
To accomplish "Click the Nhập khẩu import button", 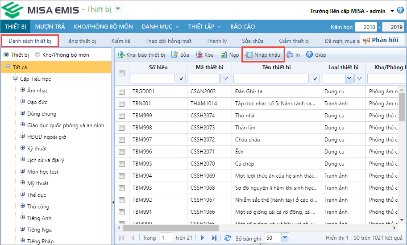I will [x=263, y=55].
